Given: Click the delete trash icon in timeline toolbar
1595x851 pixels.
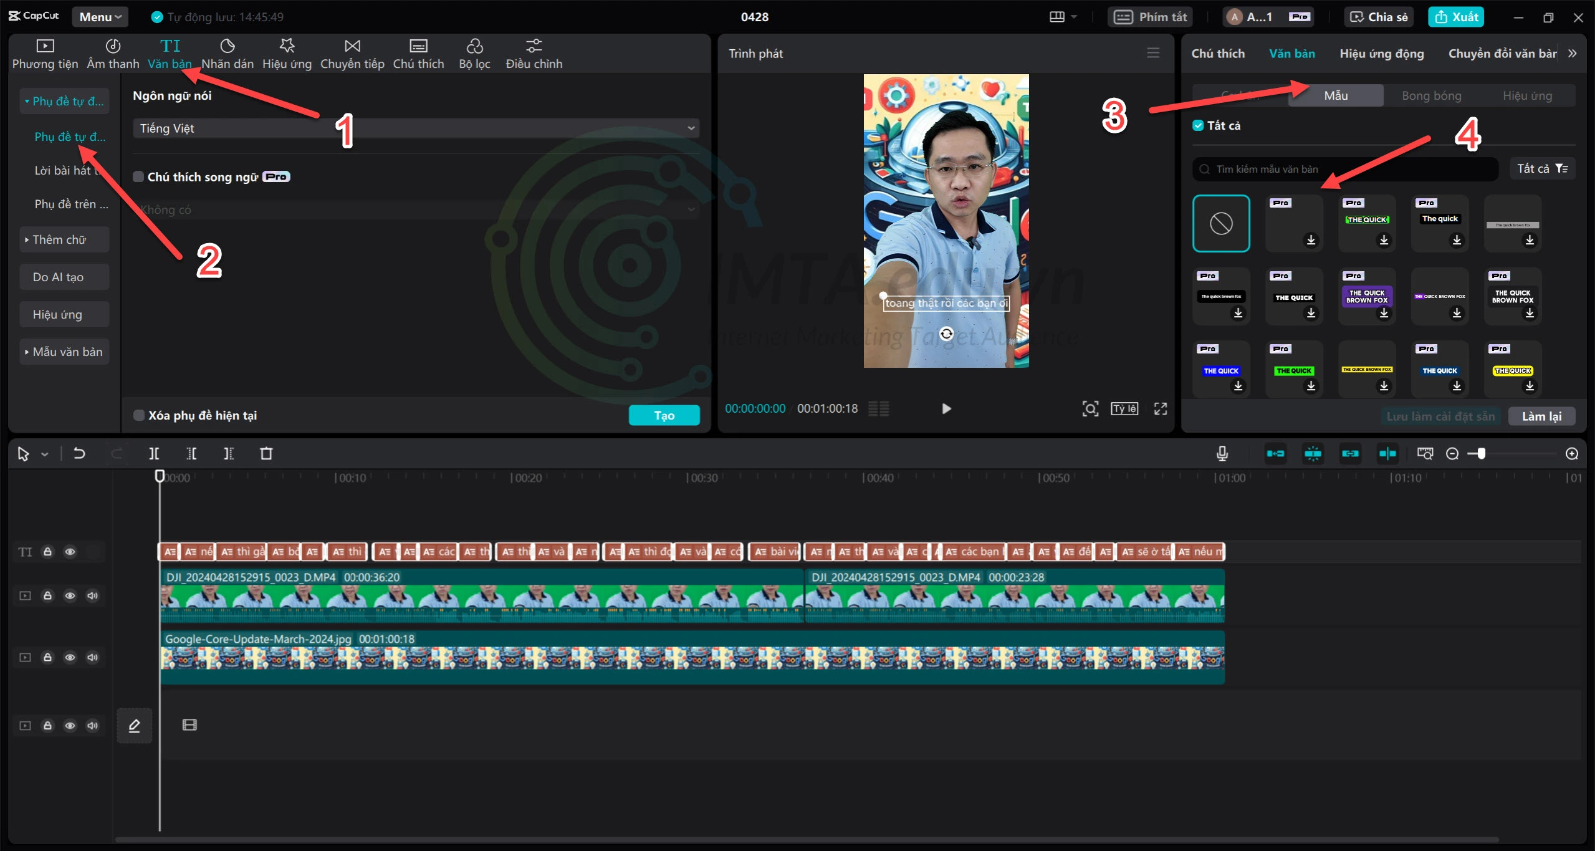Looking at the screenshot, I should pos(266,453).
